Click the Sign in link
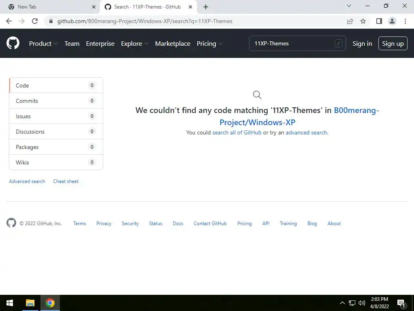This screenshot has height=311, width=414. click(x=362, y=44)
